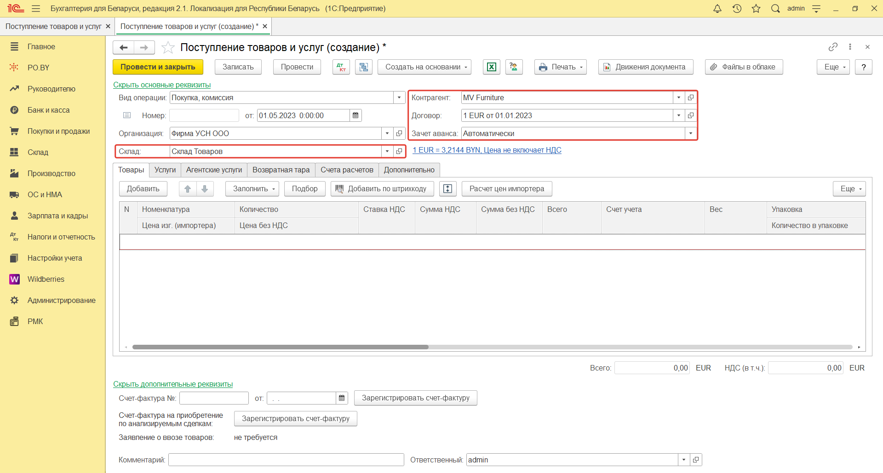883x473 pixels.
Task: Click the Провести и закрыть button
Action: tap(158, 67)
